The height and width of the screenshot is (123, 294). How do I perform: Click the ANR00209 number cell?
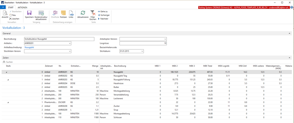pos(63,110)
